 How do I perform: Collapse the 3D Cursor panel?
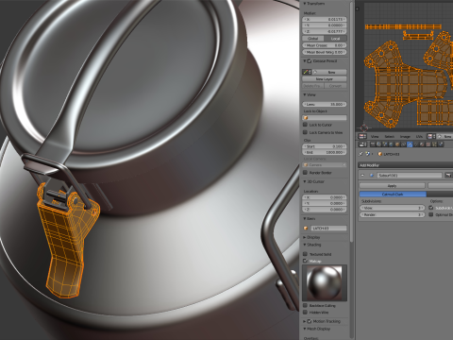pyautogui.click(x=305, y=181)
